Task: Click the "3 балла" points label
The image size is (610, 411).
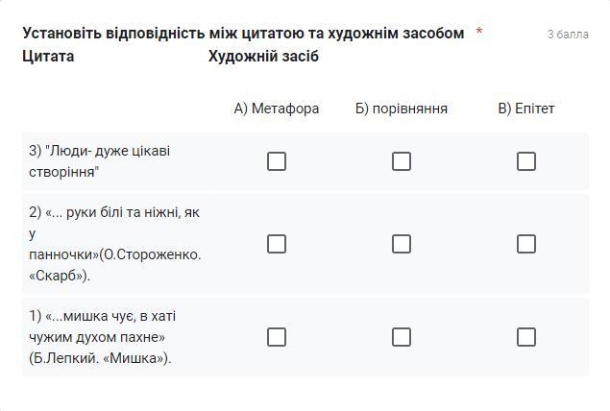Action: tap(568, 35)
